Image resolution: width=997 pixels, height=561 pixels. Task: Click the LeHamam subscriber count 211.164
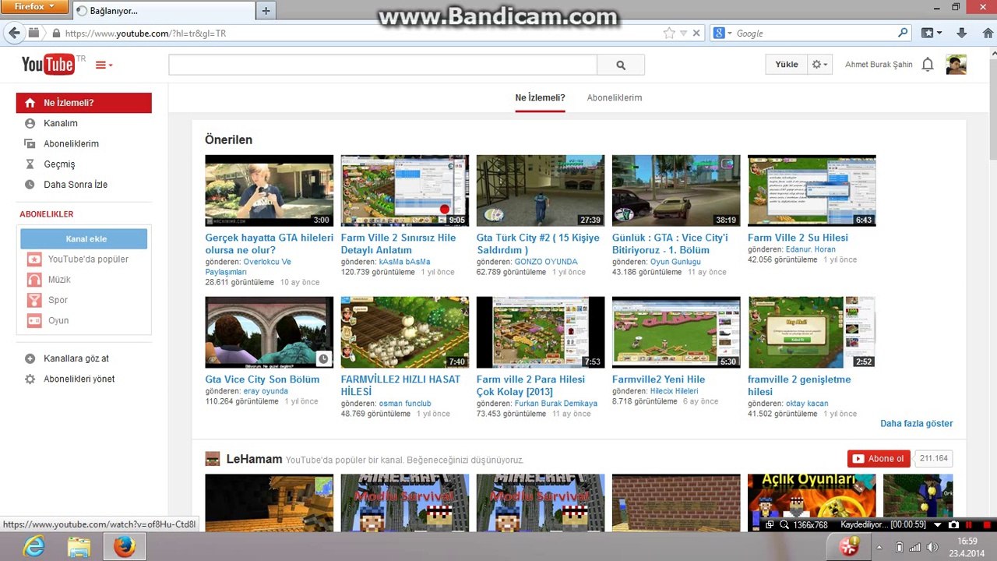[x=933, y=459]
